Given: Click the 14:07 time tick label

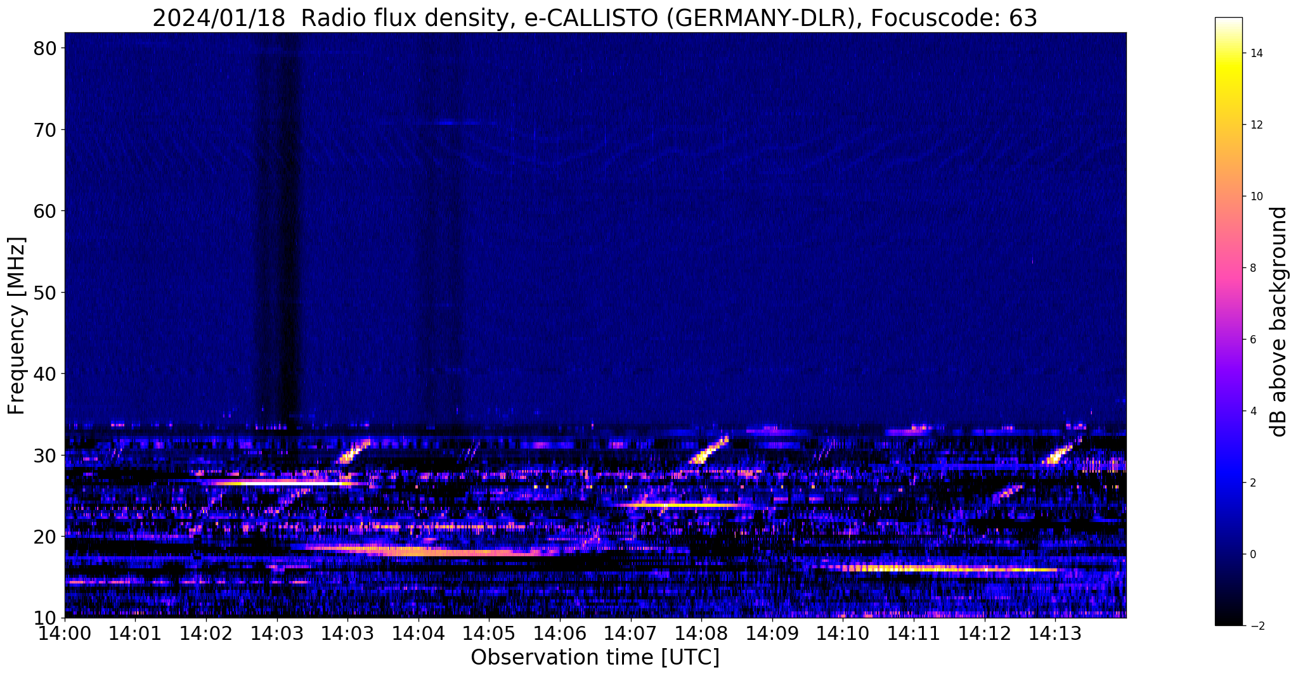Looking at the screenshot, I should point(630,634).
